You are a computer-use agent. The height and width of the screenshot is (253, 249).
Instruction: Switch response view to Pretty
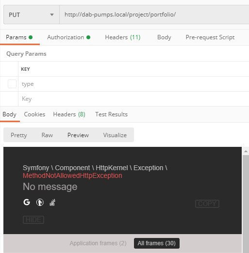pyautogui.click(x=19, y=135)
